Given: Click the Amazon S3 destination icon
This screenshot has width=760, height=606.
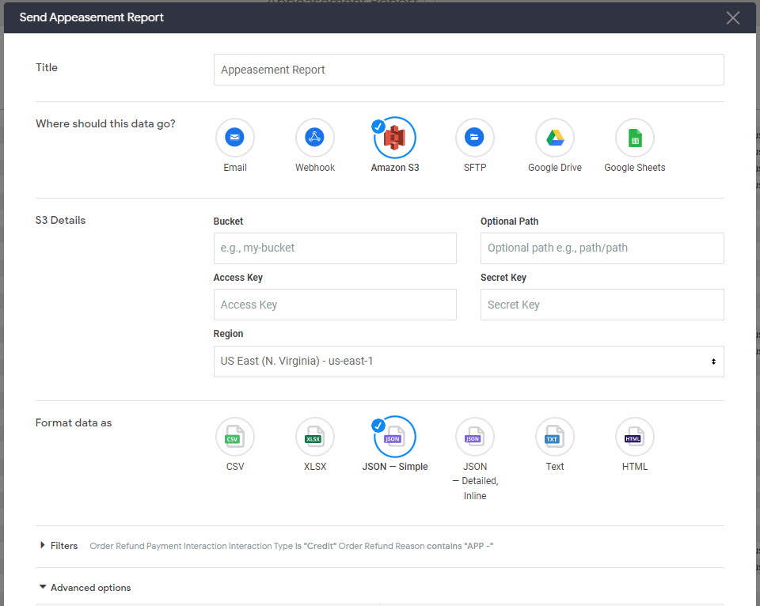Looking at the screenshot, I should coord(394,136).
